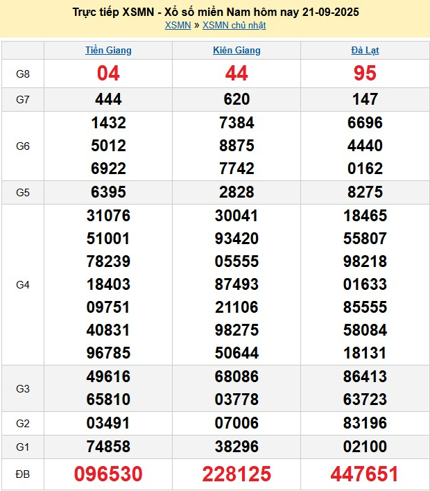Select special prize number 228125

tap(237, 474)
